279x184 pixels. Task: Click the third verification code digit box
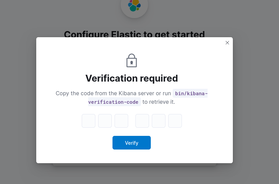coord(121,121)
